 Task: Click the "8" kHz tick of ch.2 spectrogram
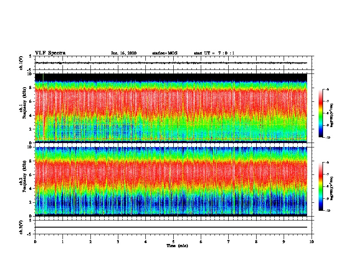pyautogui.click(x=31, y=161)
